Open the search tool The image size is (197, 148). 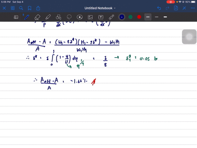point(21,8)
